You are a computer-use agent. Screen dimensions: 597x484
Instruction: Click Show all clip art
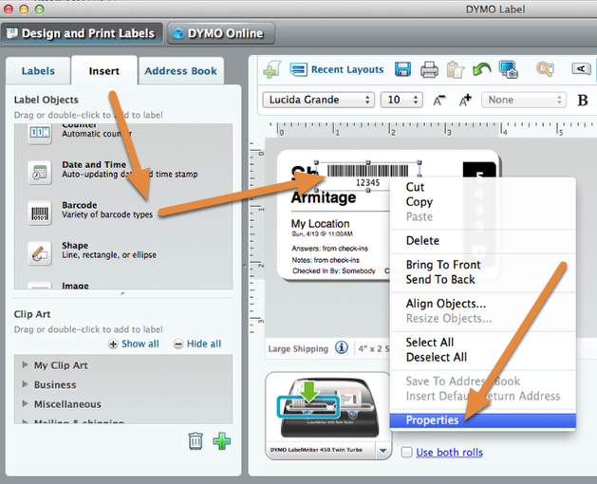134,344
